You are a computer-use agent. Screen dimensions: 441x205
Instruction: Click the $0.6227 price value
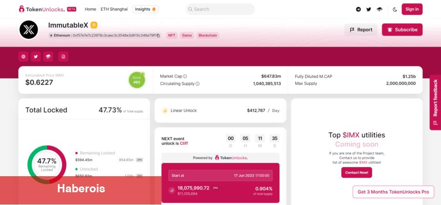(39, 82)
